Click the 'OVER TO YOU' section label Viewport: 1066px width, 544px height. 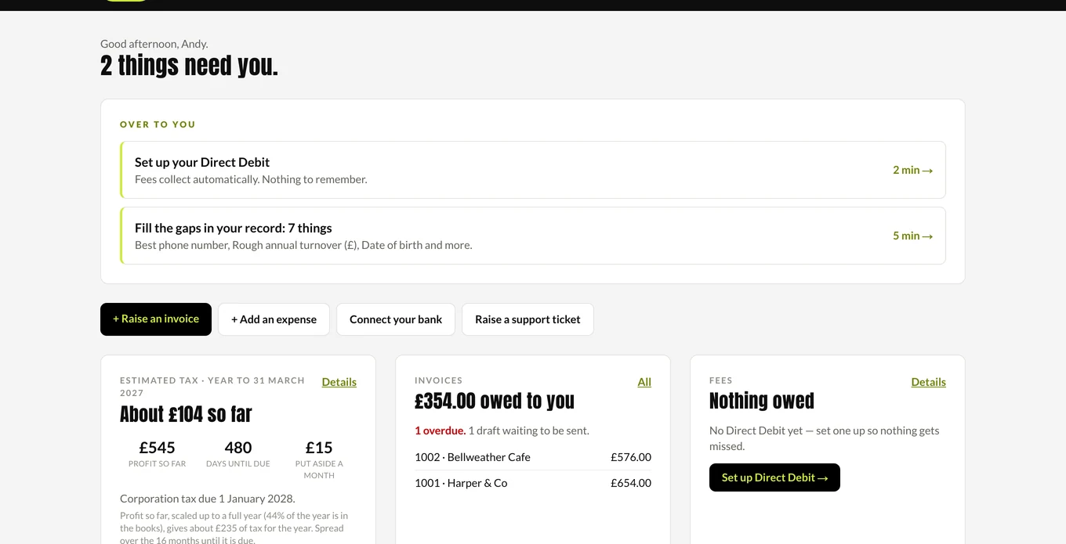tap(158, 124)
